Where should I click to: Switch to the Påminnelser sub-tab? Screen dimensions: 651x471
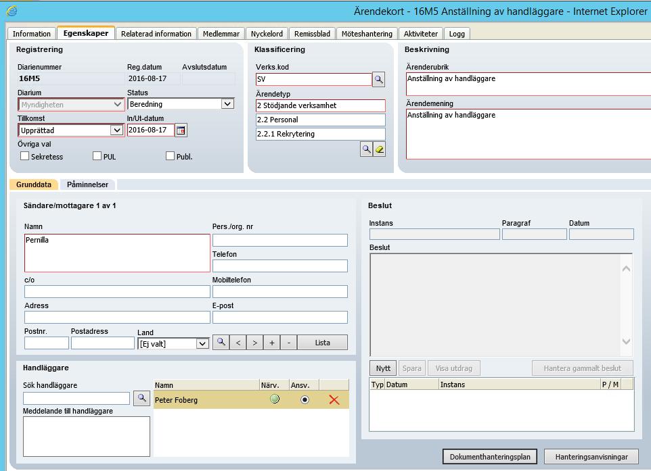(x=87, y=184)
